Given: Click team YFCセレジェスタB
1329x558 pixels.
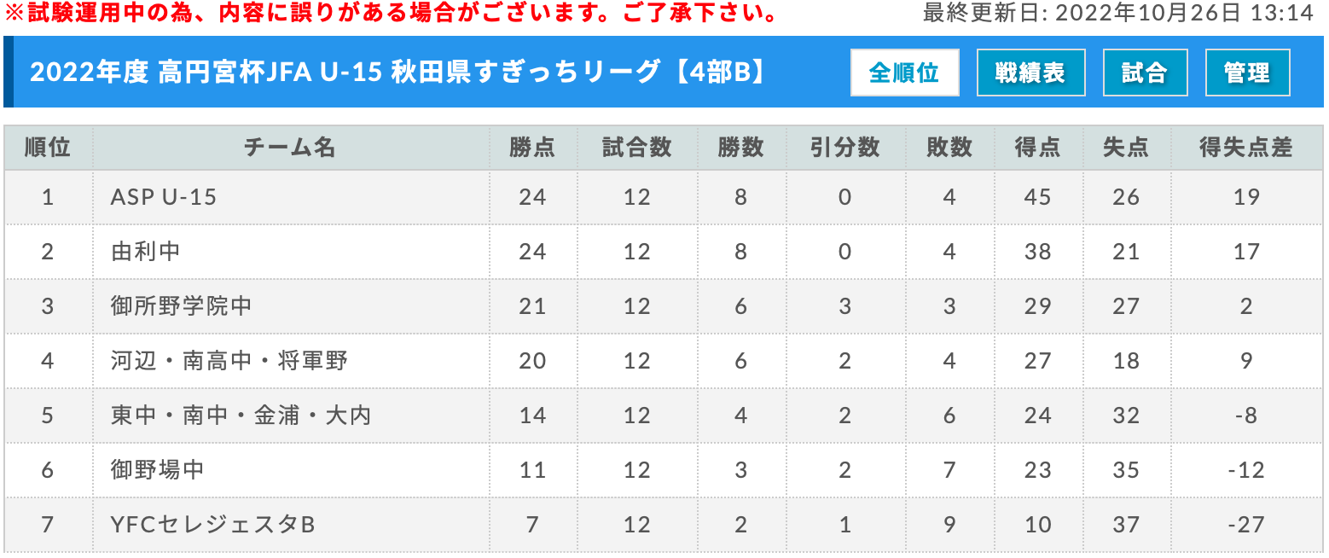Looking at the screenshot, I should click(x=213, y=524).
